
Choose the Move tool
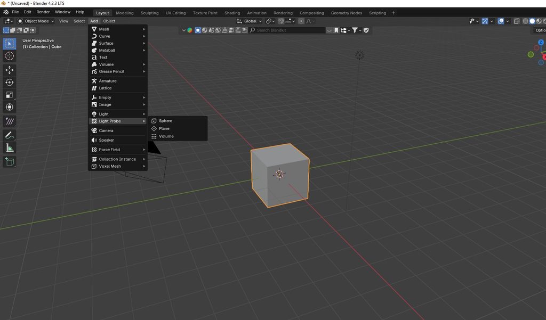coord(10,70)
